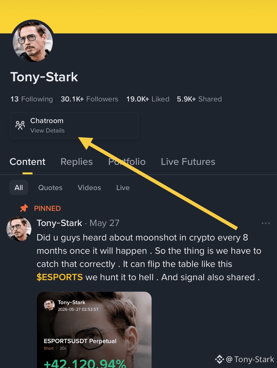Click the $ESPORTS ticker link
Screen dimensions: 277x368
[x=60, y=277]
